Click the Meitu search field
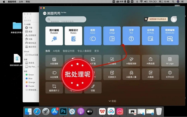 click(x=66, y=19)
